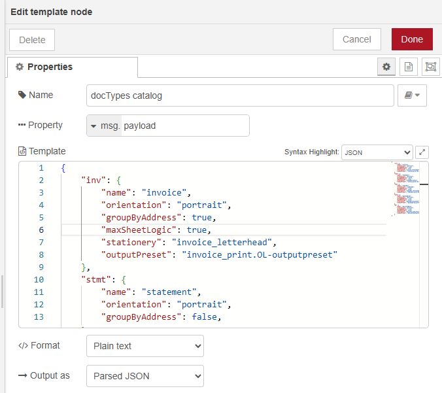Click the Output as arrow icon
This screenshot has height=393, width=442.
[22, 376]
